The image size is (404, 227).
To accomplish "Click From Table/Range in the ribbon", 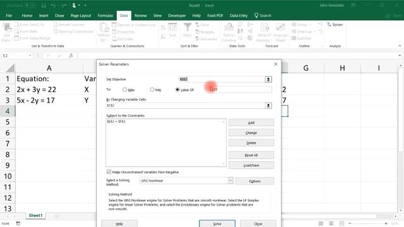I will click(32, 38).
